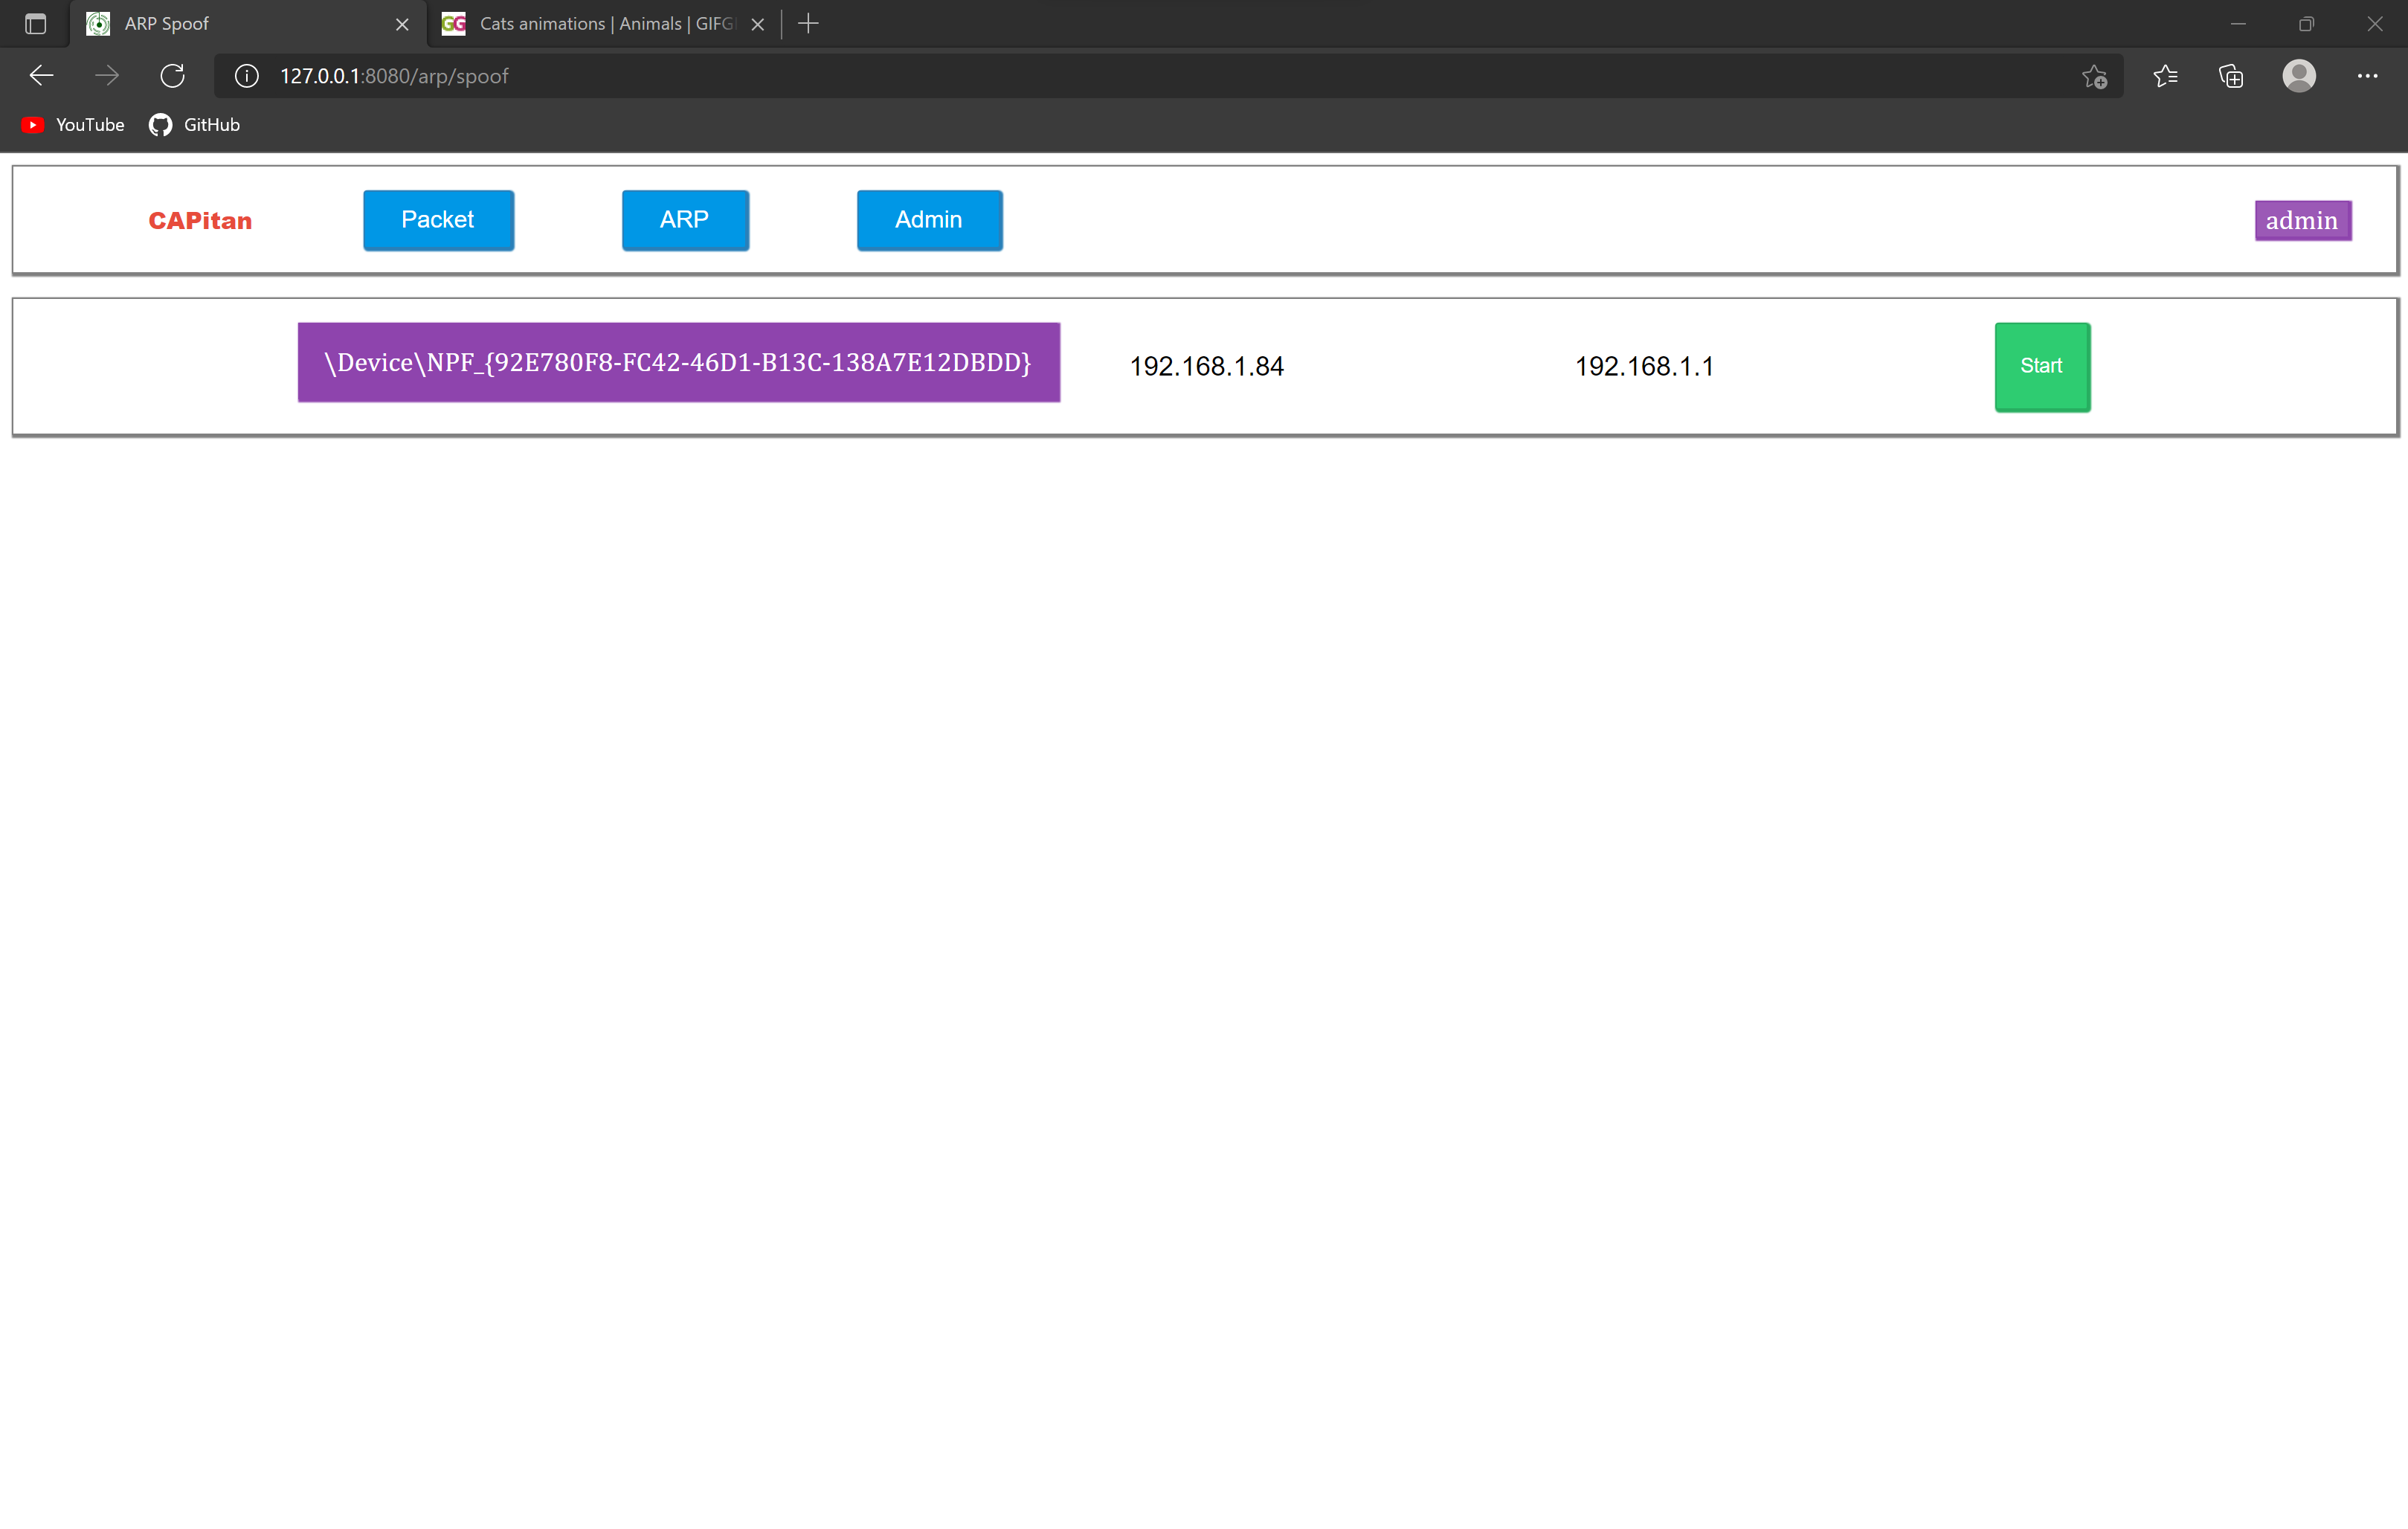
Task: Go to the Admin page
Action: (x=929, y=220)
